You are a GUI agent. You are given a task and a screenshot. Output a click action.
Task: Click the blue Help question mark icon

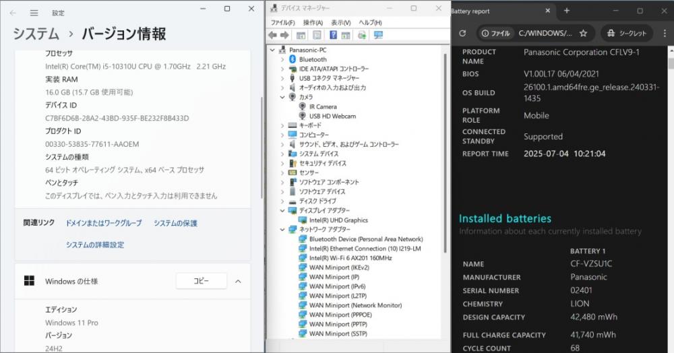coord(333,35)
